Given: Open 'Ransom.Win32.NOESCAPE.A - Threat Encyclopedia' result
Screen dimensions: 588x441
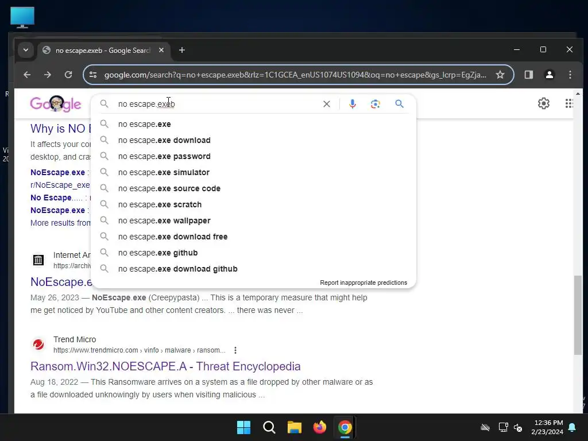Looking at the screenshot, I should (x=165, y=366).
